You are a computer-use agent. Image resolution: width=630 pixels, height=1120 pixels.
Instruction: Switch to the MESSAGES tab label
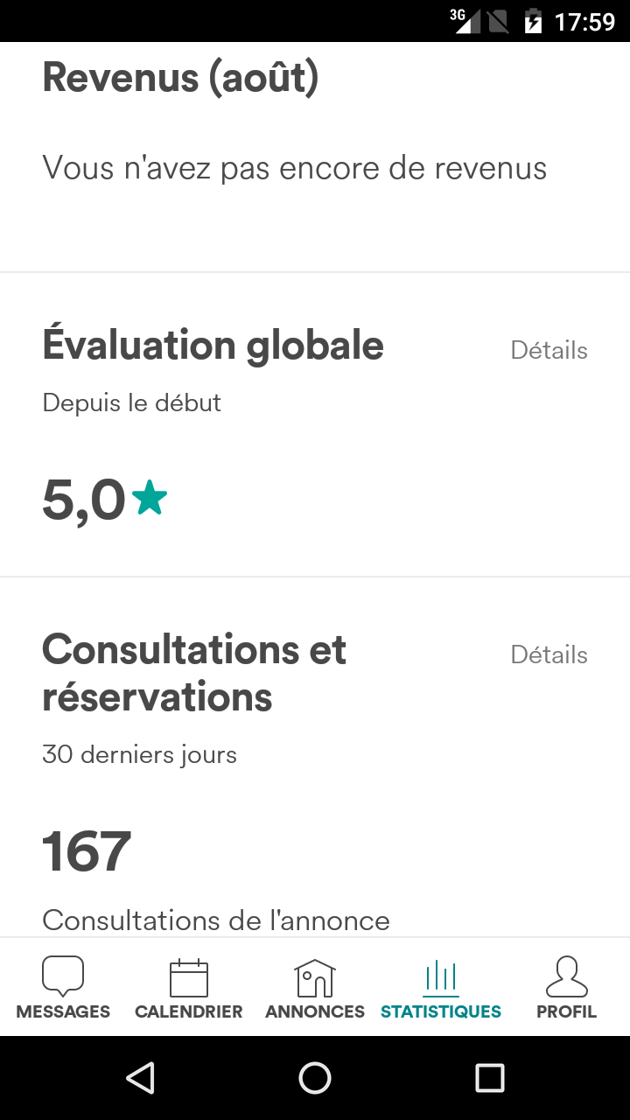pyautogui.click(x=63, y=1012)
